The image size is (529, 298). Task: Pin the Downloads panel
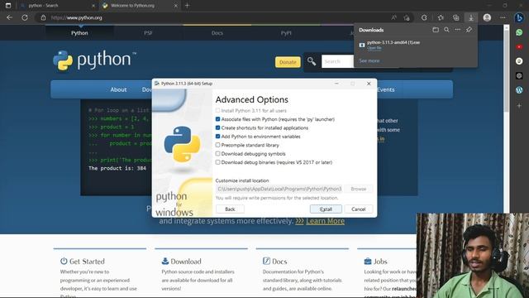(469, 30)
